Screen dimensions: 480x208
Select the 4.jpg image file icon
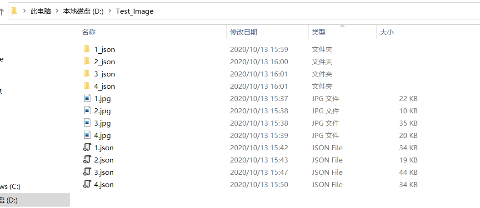(x=87, y=135)
